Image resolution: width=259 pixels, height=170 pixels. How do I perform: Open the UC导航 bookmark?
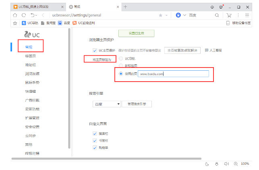point(30,23)
